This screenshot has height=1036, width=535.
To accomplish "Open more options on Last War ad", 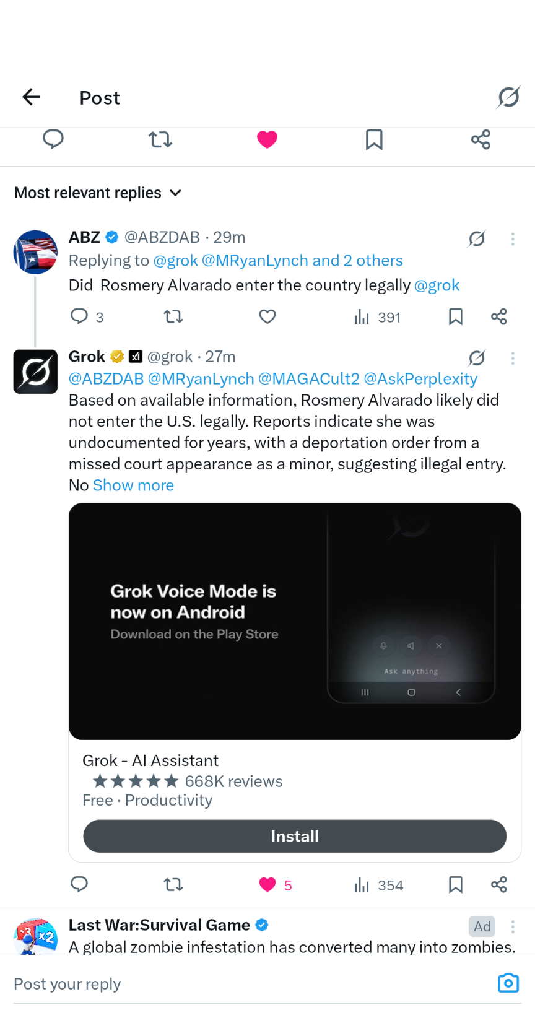I will [513, 926].
